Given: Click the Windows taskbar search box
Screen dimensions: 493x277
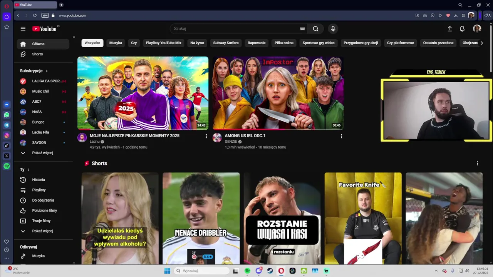Looking at the screenshot, I should pyautogui.click(x=201, y=271).
